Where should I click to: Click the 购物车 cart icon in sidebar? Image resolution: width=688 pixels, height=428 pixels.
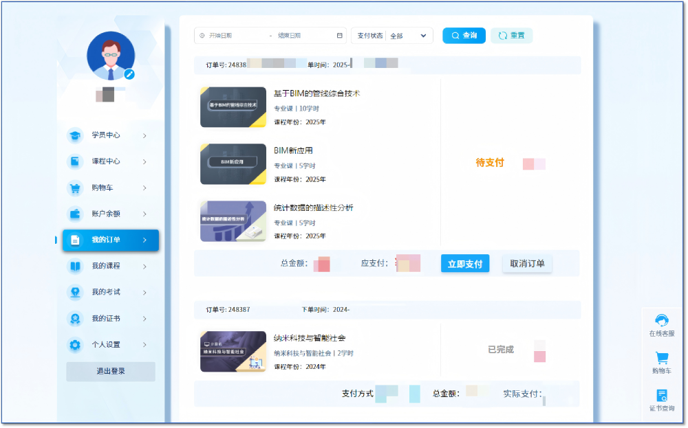pos(74,188)
